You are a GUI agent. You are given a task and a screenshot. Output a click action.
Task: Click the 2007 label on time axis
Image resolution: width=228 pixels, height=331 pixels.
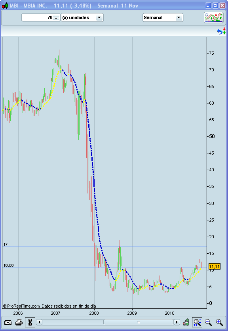tap(56, 313)
